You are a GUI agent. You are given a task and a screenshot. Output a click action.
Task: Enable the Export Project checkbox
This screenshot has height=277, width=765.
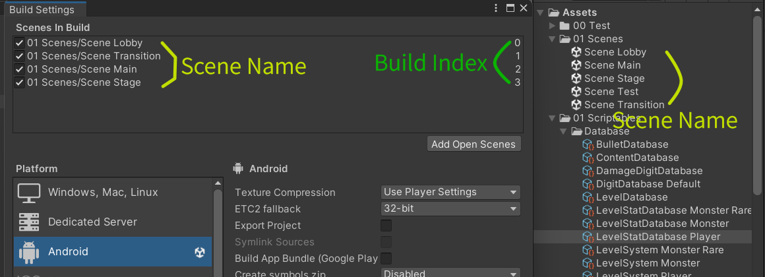386,226
